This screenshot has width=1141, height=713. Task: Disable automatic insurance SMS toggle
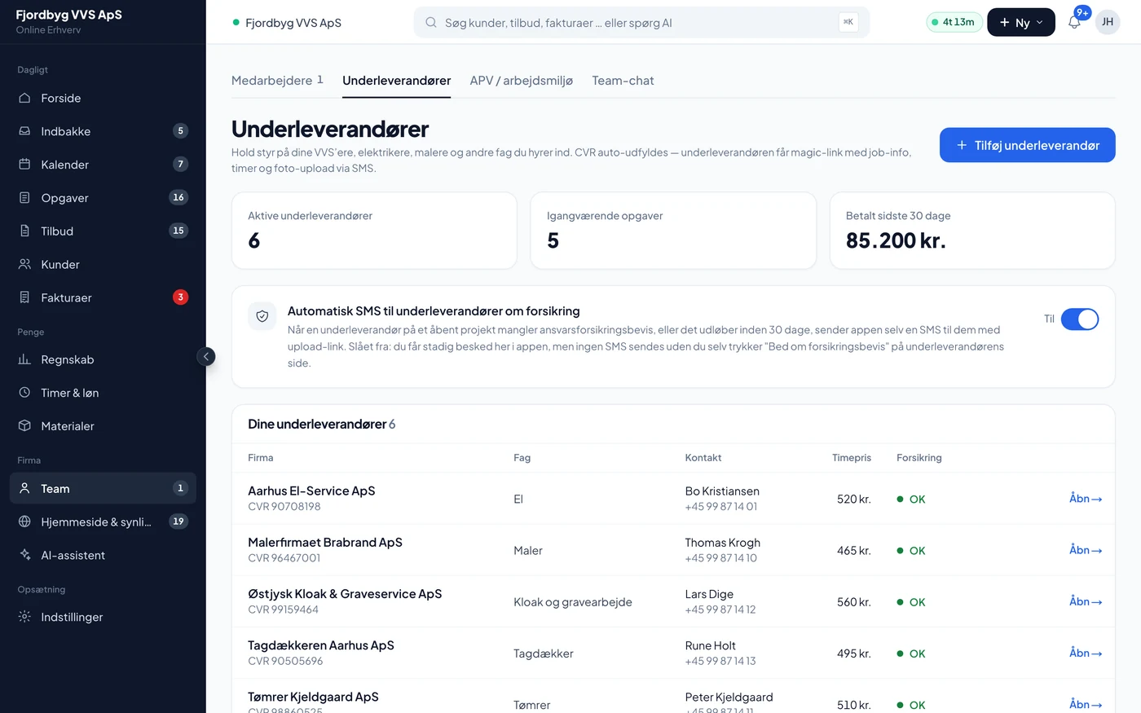tap(1080, 319)
